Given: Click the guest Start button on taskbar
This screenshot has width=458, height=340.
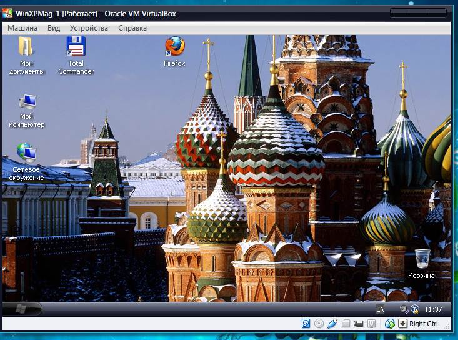Looking at the screenshot, I should [x=22, y=309].
